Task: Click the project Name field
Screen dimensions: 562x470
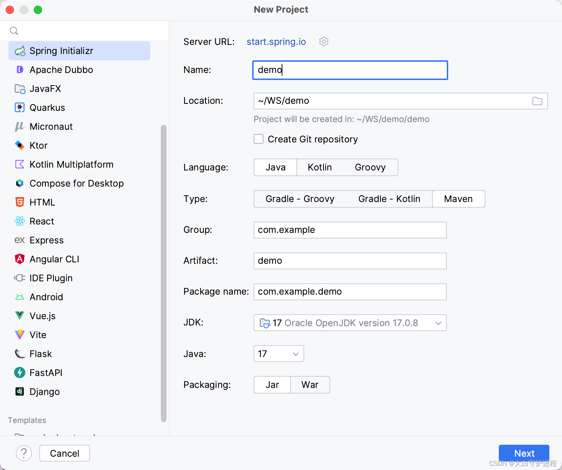Action: click(x=350, y=70)
